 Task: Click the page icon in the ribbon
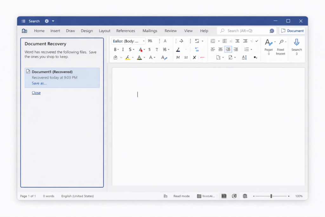(218, 58)
